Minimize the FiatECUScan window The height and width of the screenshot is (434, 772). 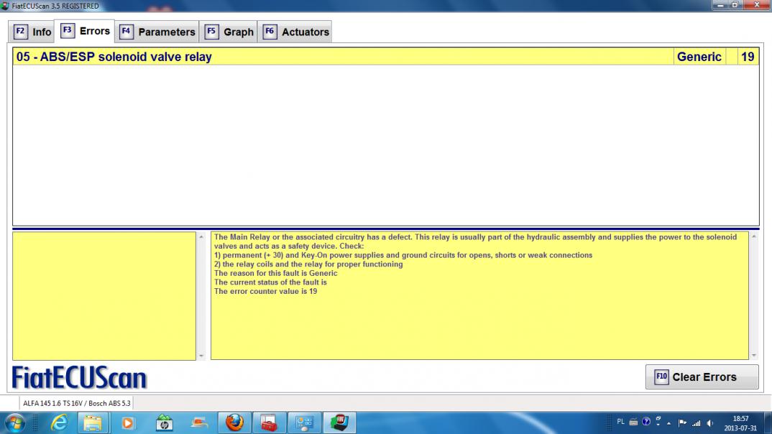pyautogui.click(x=720, y=5)
